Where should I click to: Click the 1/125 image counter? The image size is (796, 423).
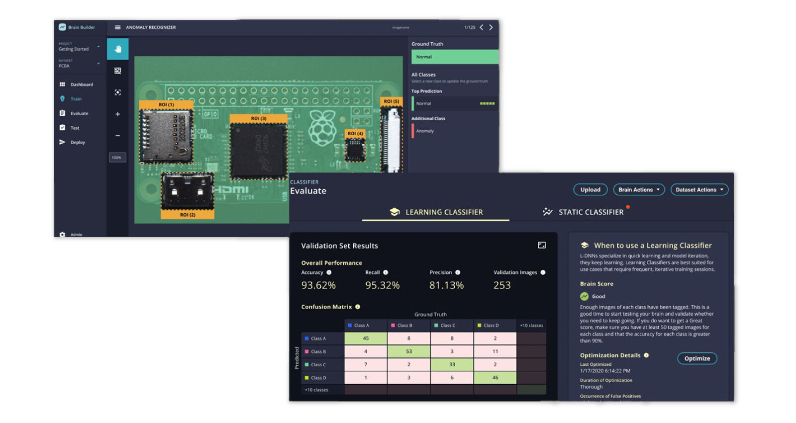click(x=470, y=27)
